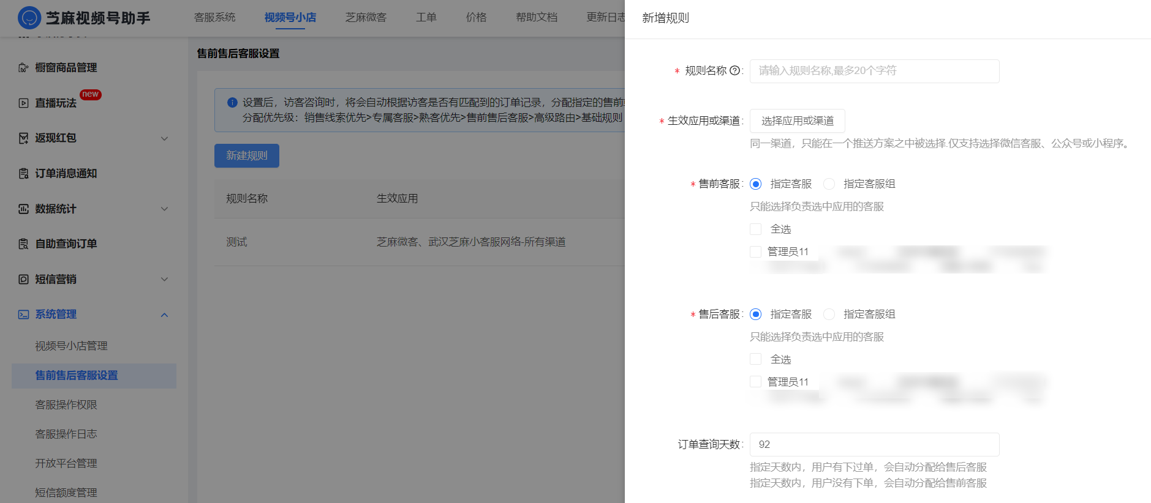This screenshot has width=1151, height=503.
Task: Click the 选择应用或渠道 button
Action: click(x=798, y=121)
